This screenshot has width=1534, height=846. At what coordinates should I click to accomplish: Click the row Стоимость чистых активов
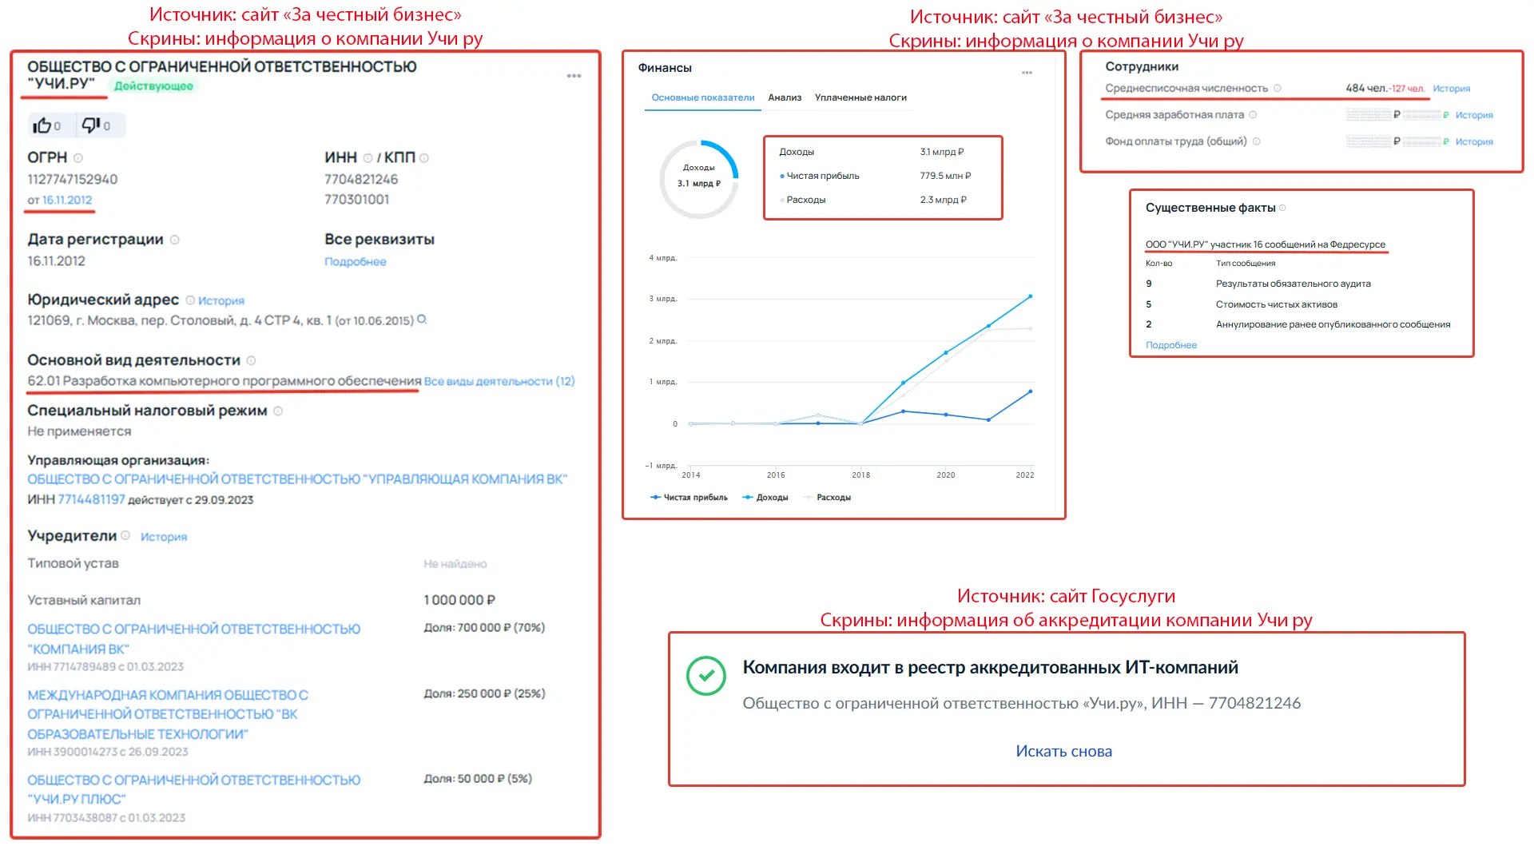(1242, 304)
